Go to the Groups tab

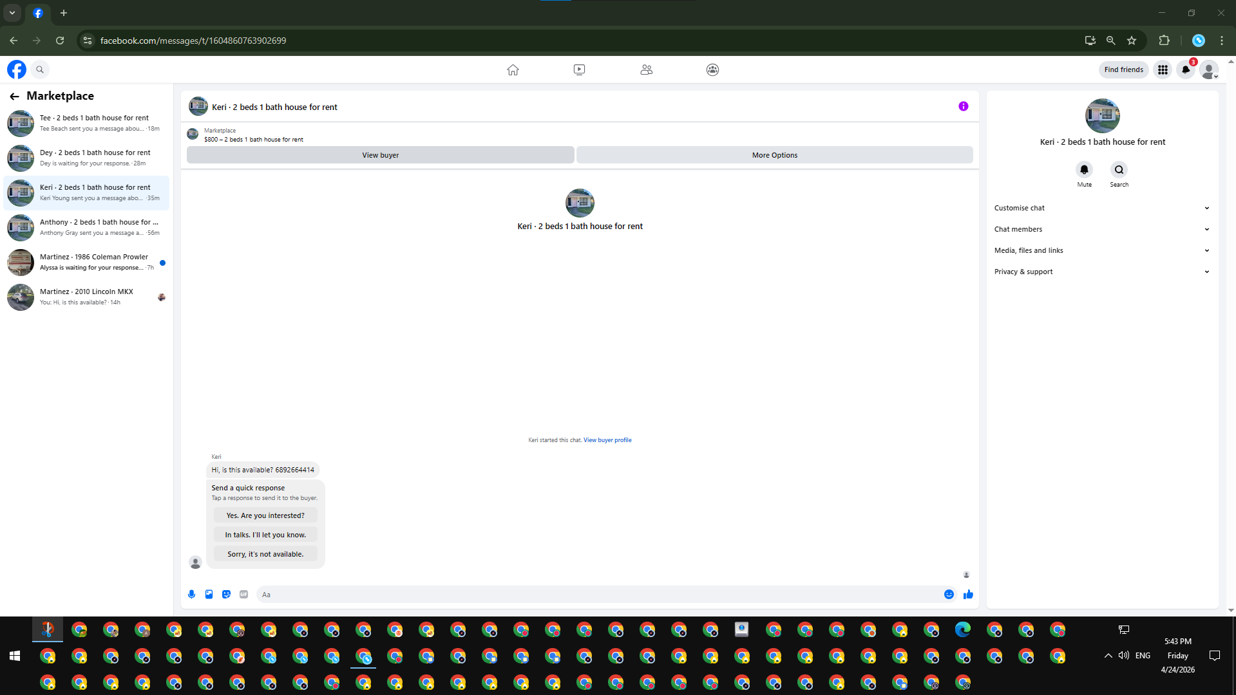pyautogui.click(x=712, y=69)
